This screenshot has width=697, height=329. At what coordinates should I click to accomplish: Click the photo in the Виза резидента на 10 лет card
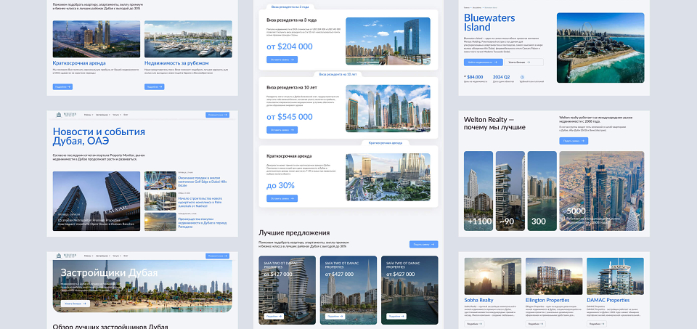pyautogui.click(x=388, y=108)
